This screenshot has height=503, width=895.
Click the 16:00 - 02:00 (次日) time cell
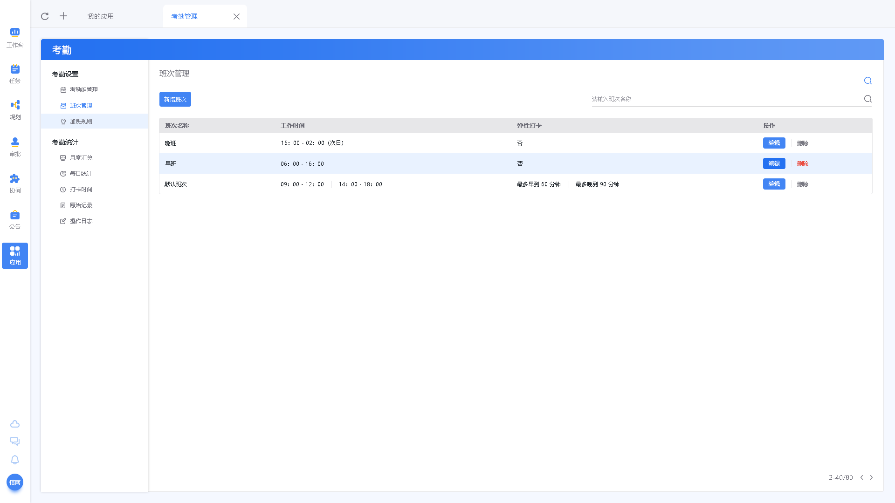tap(312, 143)
